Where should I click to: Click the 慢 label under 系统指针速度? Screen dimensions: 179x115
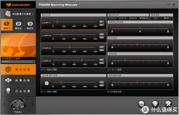[112, 85]
